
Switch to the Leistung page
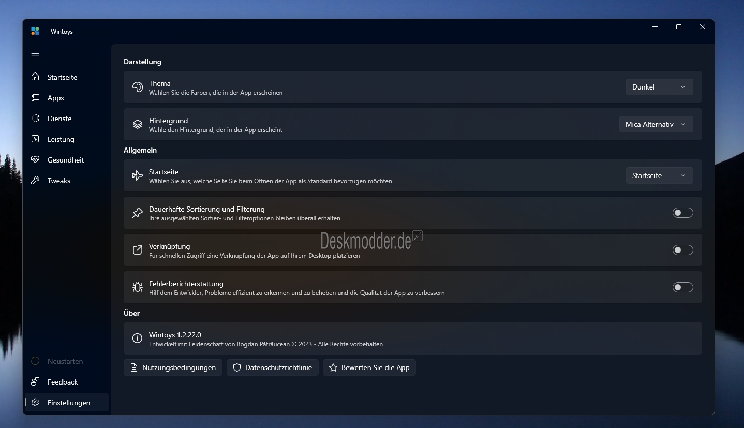click(67, 139)
